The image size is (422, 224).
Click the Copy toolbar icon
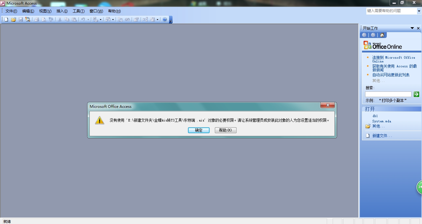click(x=67, y=19)
